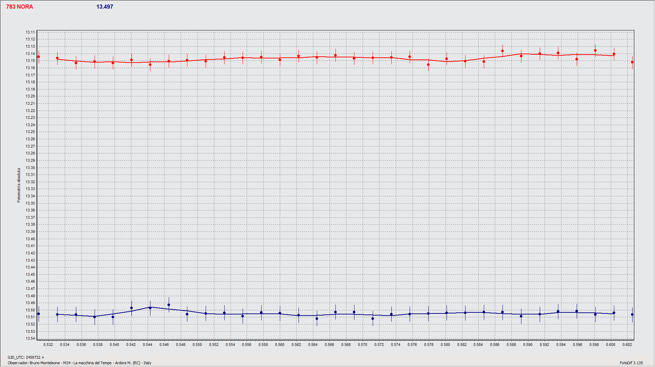Click y-axis tick label 13.11
655x367 pixels.
[x=30, y=32]
